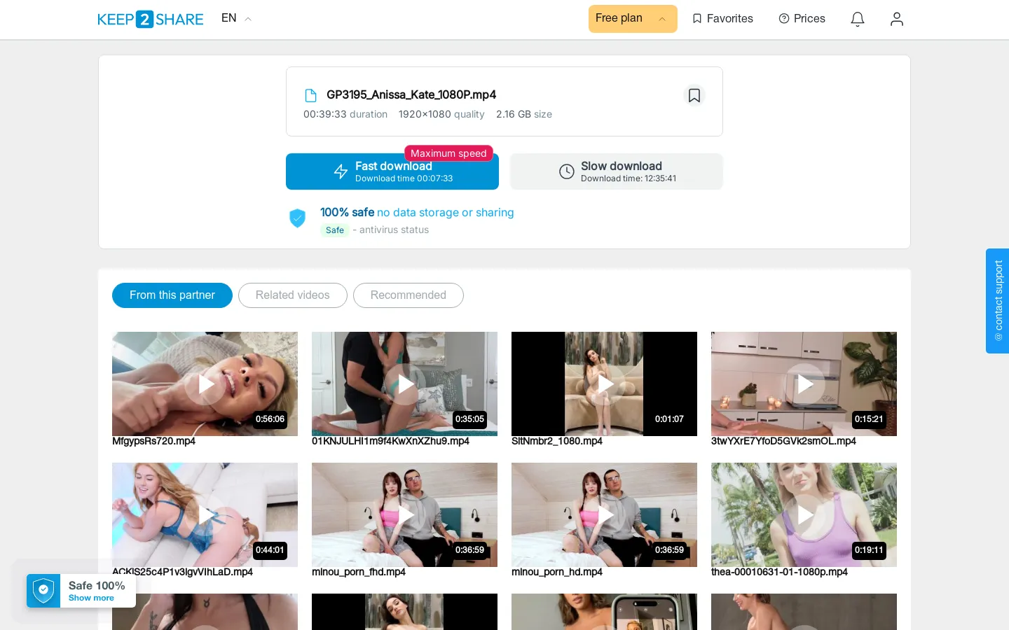The height and width of the screenshot is (630, 1009).
Task: Open the 01KNJULHl1m9f4KwXnXZhu9.mp4 filename link
Action: coord(390,441)
